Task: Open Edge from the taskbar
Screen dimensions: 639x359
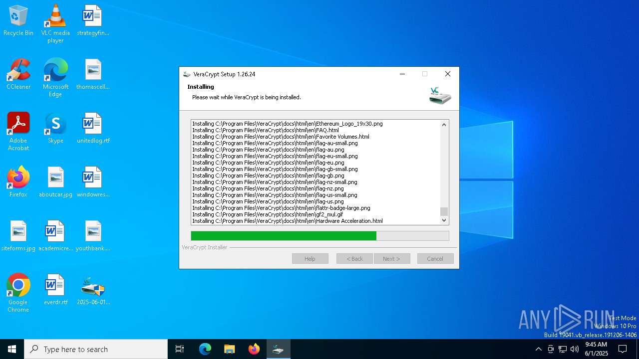Action: (x=205, y=349)
